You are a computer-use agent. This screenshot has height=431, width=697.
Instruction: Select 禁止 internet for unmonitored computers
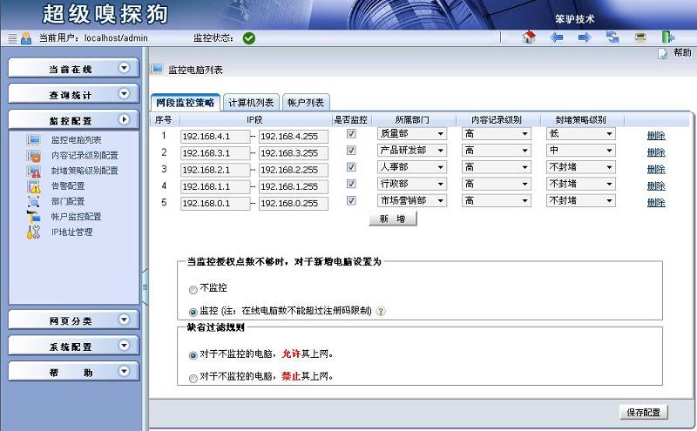pyautogui.click(x=193, y=378)
